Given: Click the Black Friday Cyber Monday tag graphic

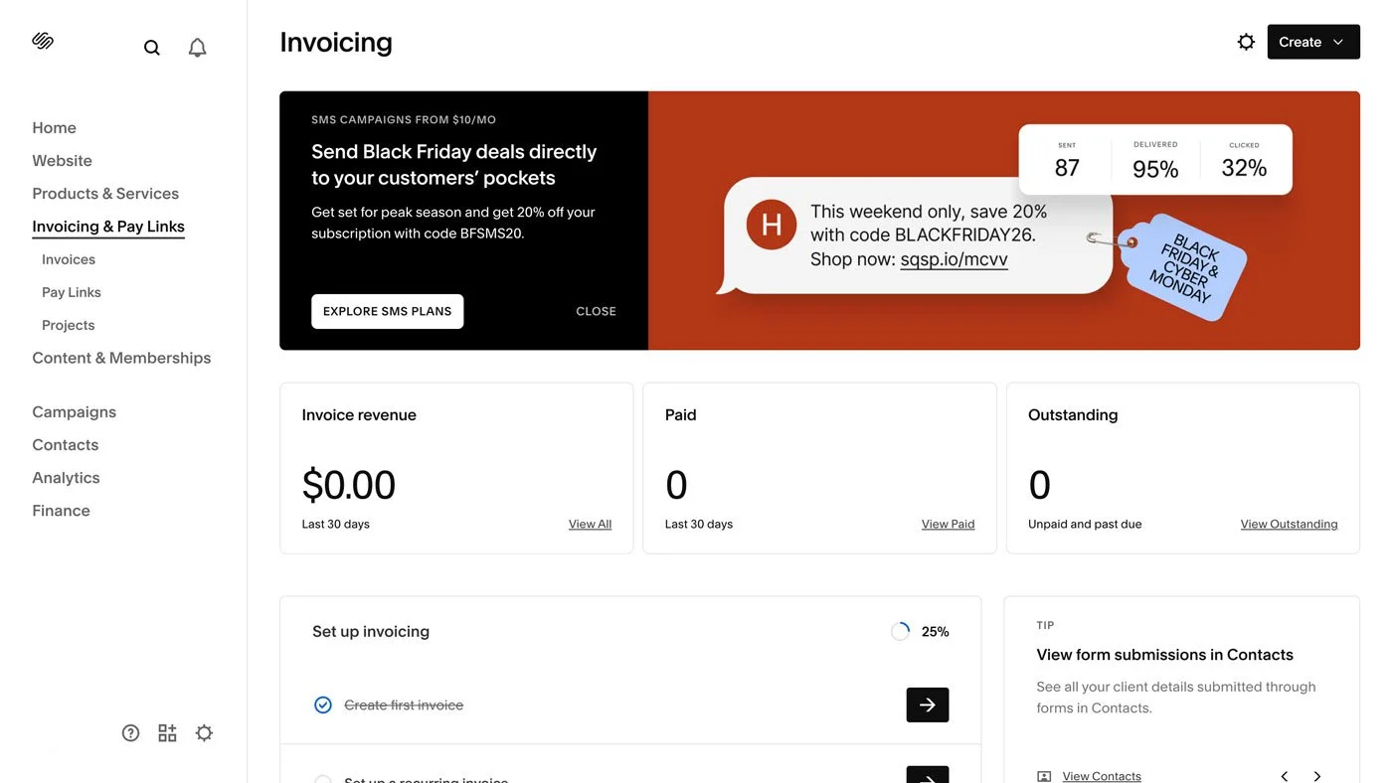Looking at the screenshot, I should coord(1183,266).
